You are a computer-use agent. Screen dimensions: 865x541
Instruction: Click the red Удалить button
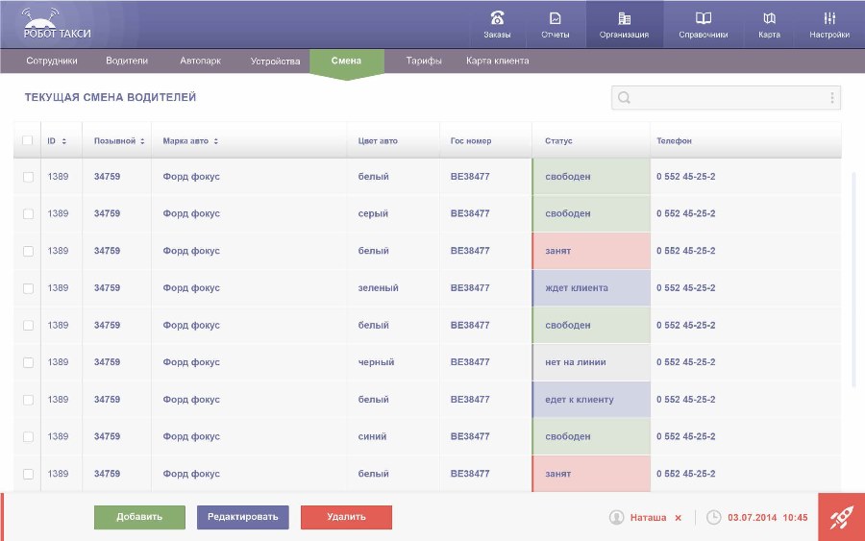click(x=346, y=517)
